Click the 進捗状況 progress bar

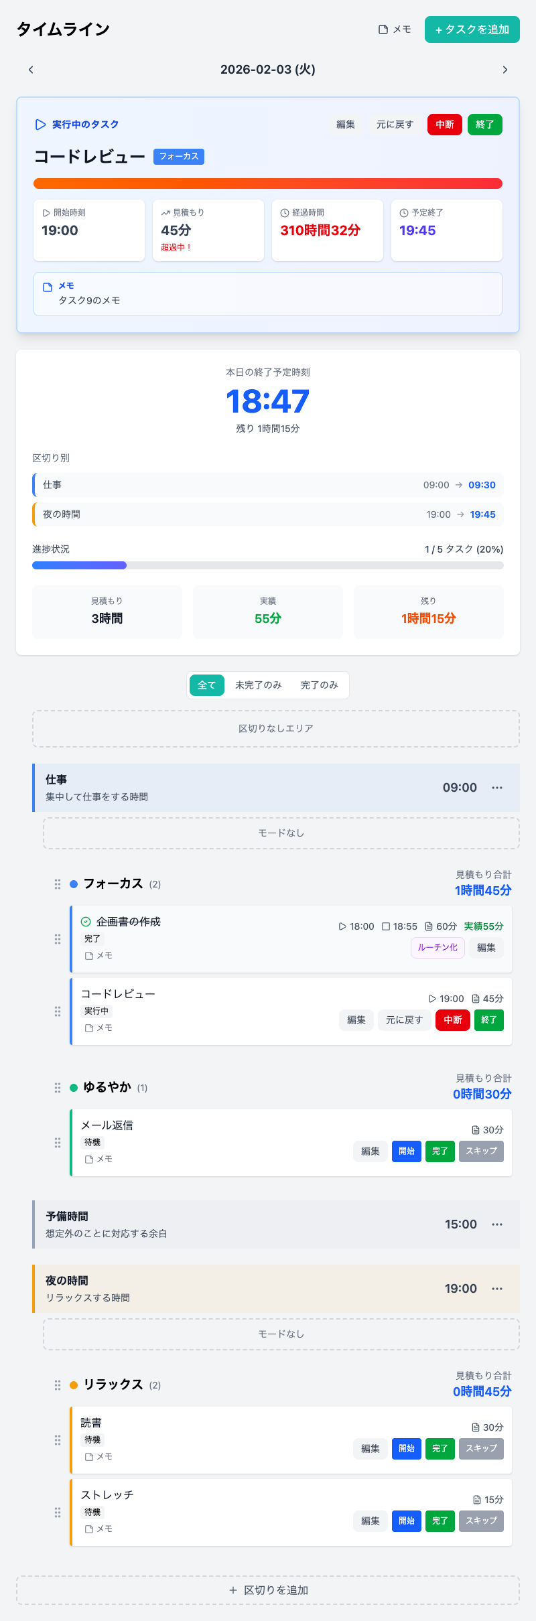pyautogui.click(x=268, y=565)
